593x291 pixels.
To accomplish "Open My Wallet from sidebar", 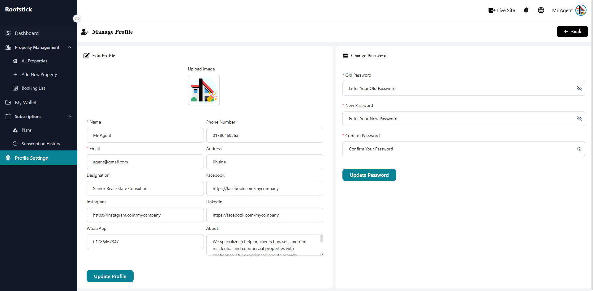I will point(39,102).
